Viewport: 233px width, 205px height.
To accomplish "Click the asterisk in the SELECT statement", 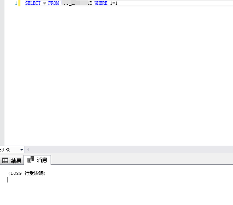I will [x=44, y=3].
